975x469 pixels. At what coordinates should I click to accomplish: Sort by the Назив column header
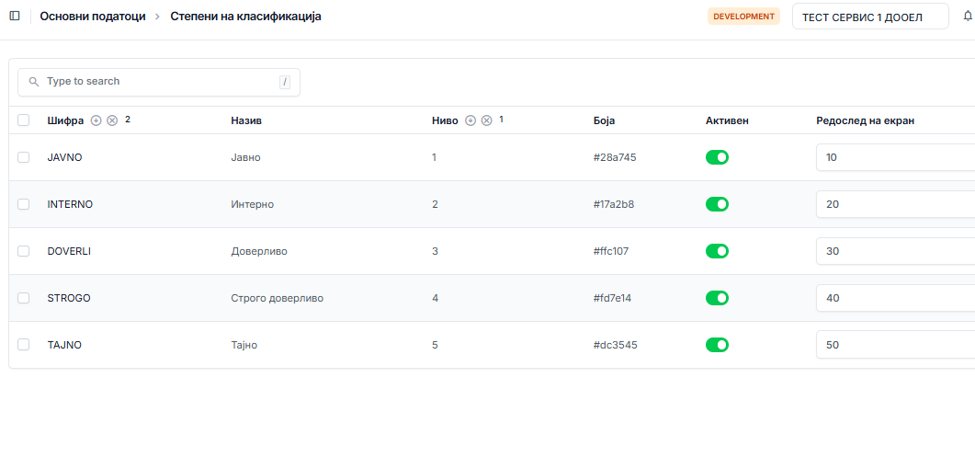(x=246, y=120)
